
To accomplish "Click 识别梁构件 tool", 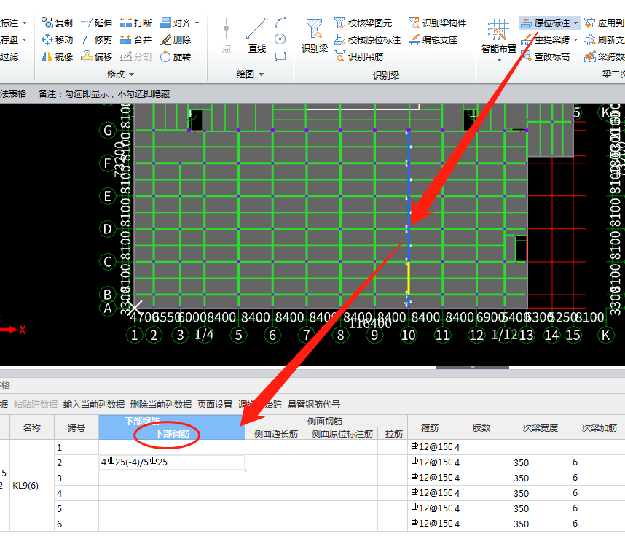I will click(x=437, y=23).
